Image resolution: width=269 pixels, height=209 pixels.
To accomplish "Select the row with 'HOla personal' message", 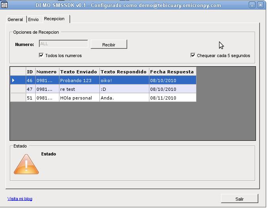I will pyautogui.click(x=103, y=98).
